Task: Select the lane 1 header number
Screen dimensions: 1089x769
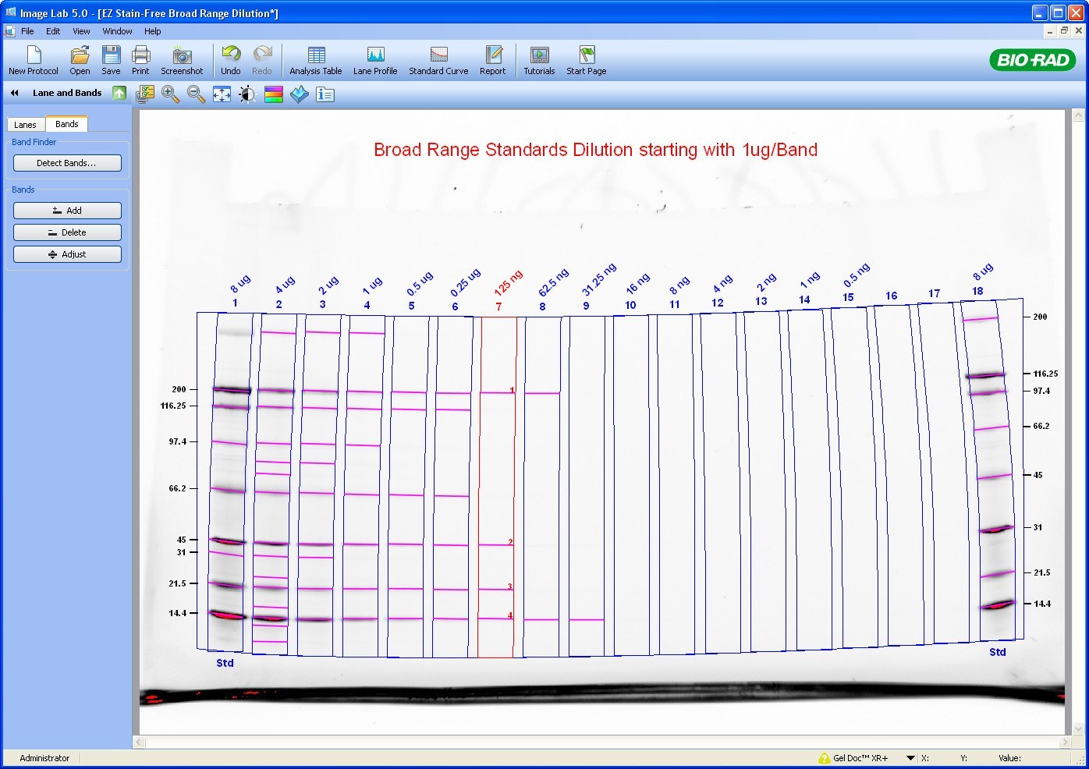Action: [x=235, y=303]
